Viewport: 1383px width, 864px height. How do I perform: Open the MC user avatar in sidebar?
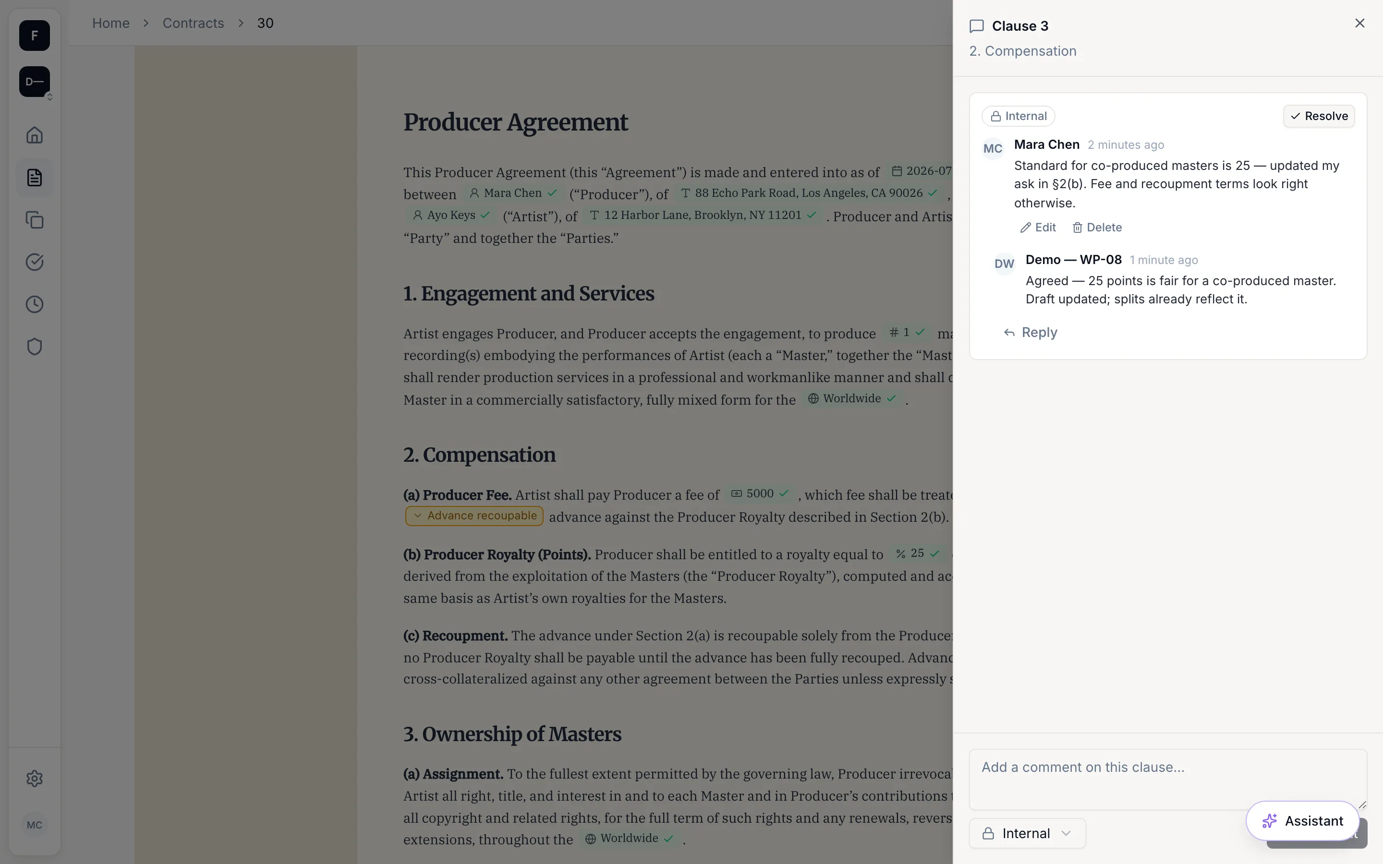[34, 825]
